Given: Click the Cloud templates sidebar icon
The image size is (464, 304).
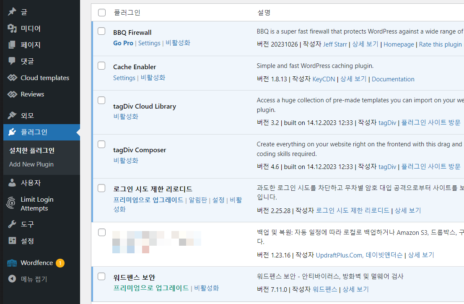Looking at the screenshot, I should pos(12,78).
